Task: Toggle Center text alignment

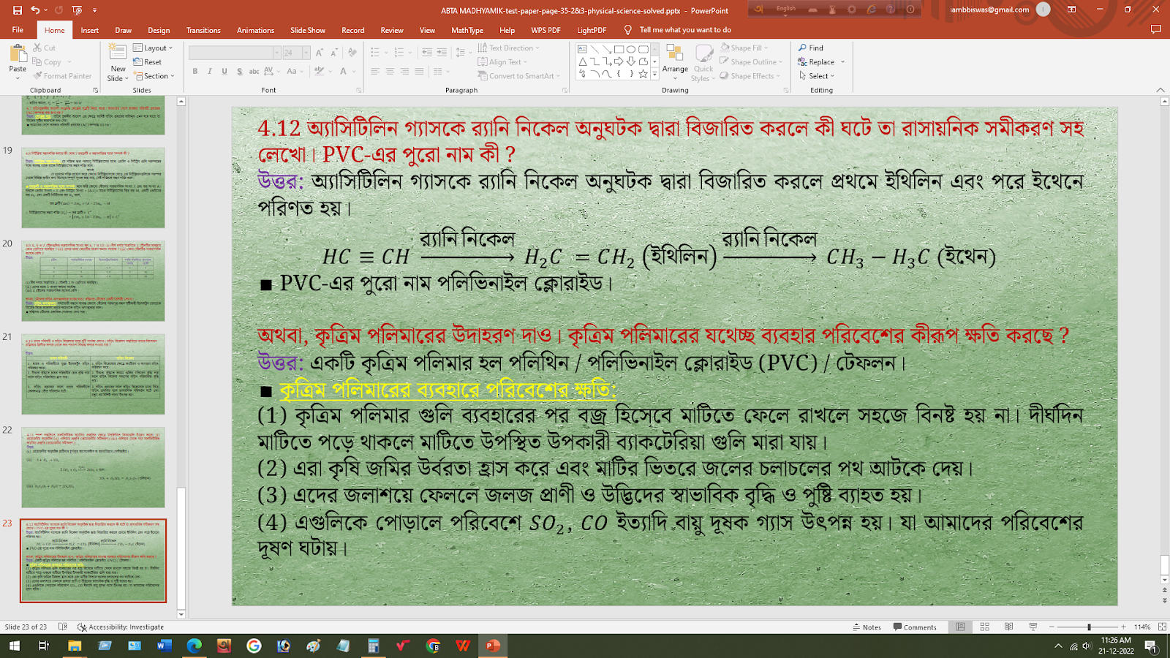Action: pyautogui.click(x=390, y=72)
